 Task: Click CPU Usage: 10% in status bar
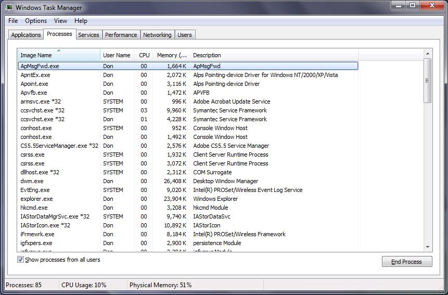pos(84,285)
